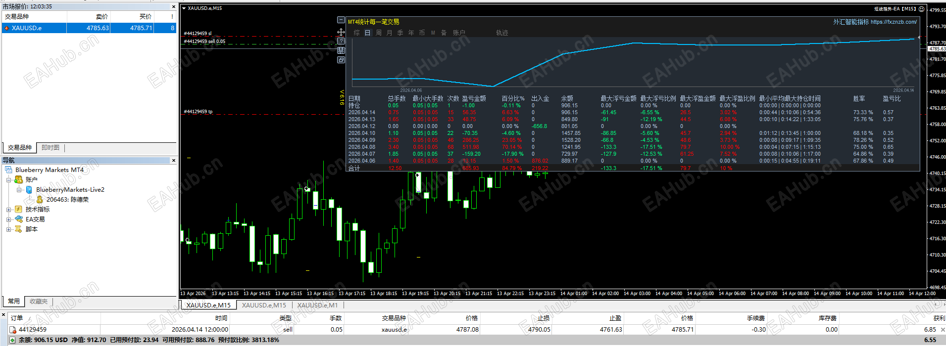This screenshot has height=346, width=946.
Task: Select the 年 yearly statistics tab
Action: [411, 33]
